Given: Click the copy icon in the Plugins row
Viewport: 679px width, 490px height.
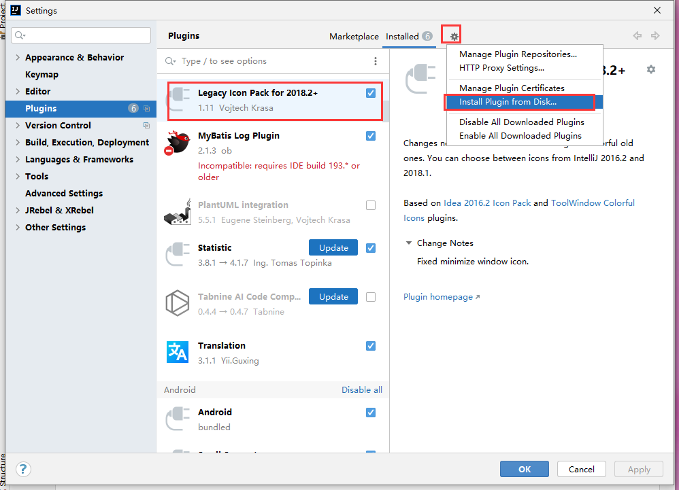Looking at the screenshot, I should click(x=146, y=109).
